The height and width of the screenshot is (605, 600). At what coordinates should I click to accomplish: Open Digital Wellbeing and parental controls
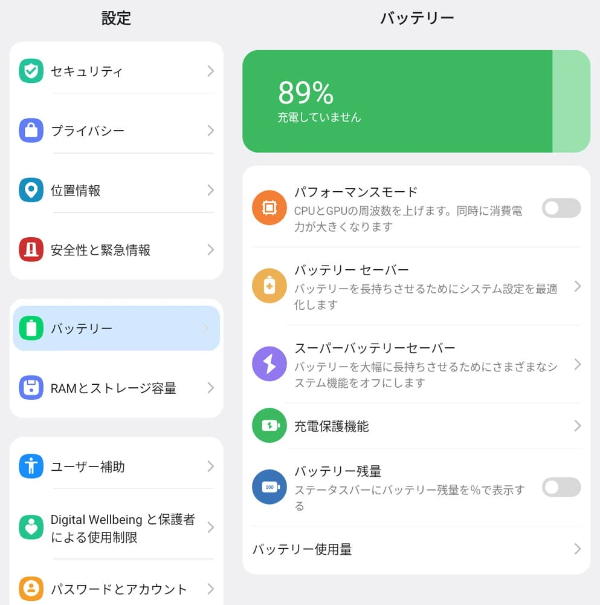coord(123,528)
